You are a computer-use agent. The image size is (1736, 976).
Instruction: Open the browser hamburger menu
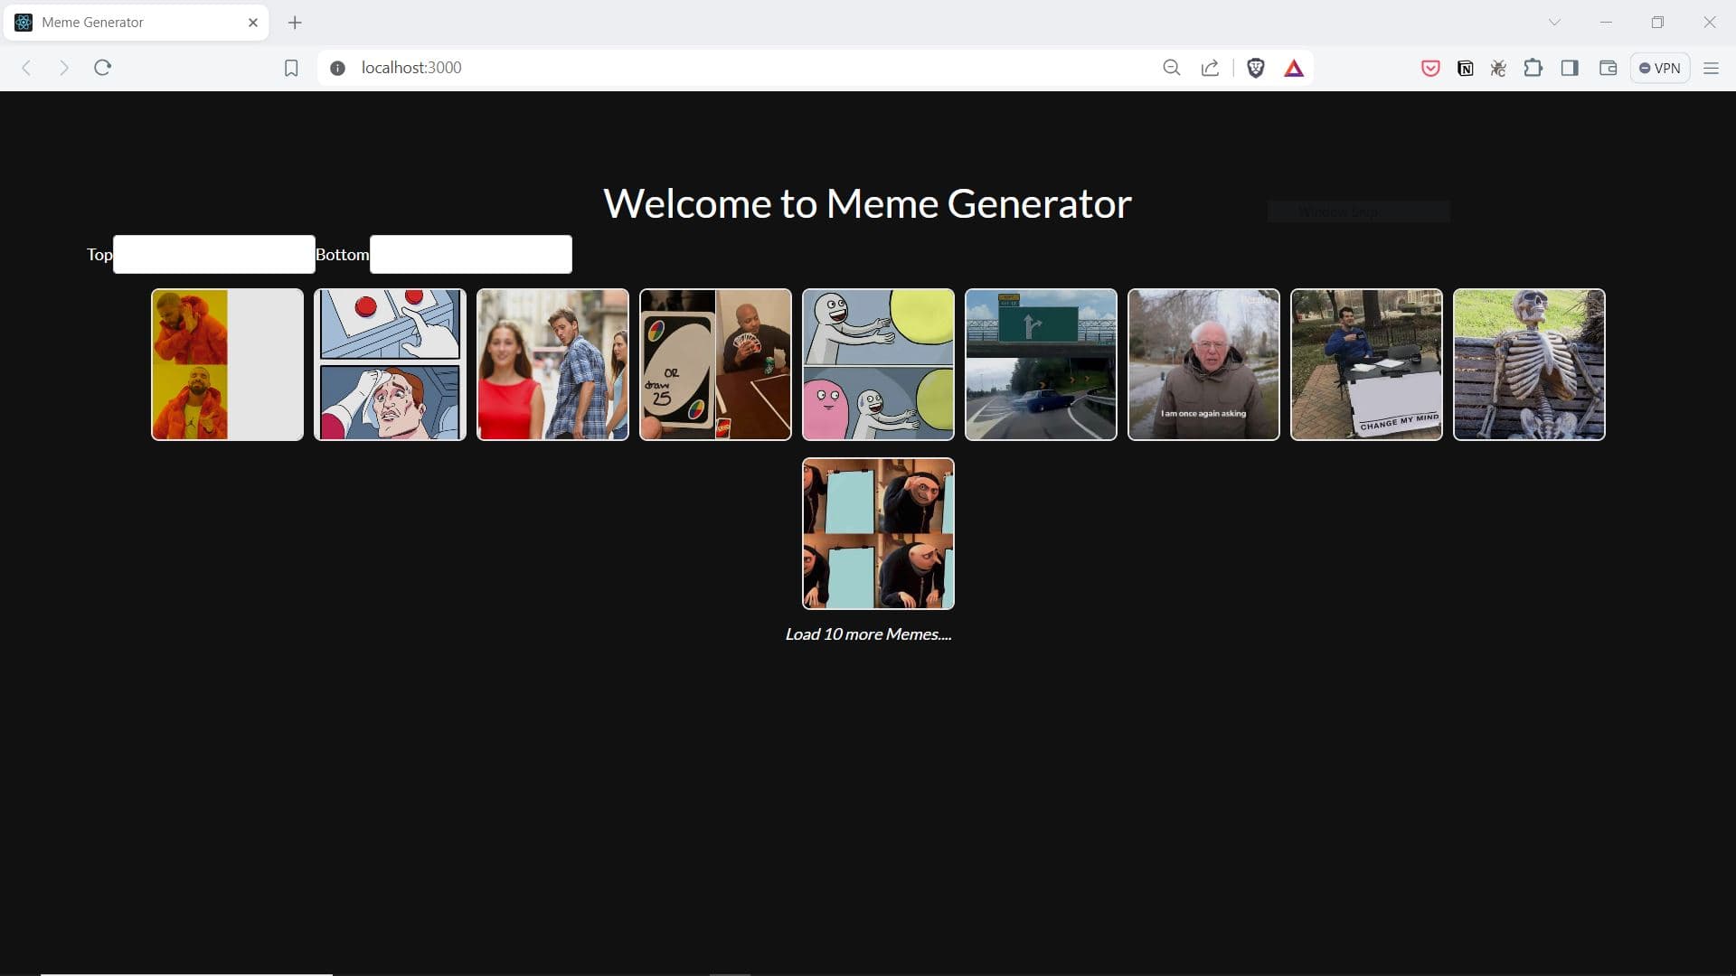click(x=1711, y=68)
